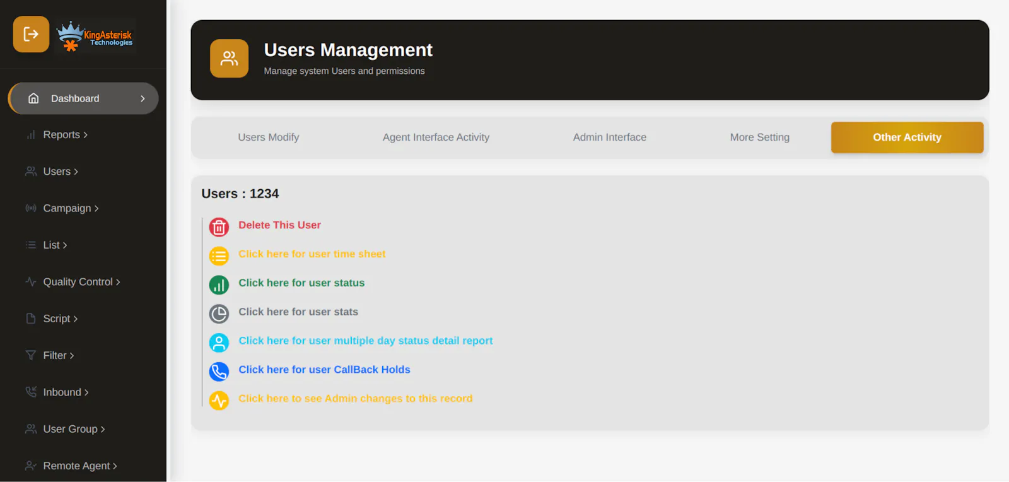
Task: Expand the Quality Control chevron
Action: [118, 282]
